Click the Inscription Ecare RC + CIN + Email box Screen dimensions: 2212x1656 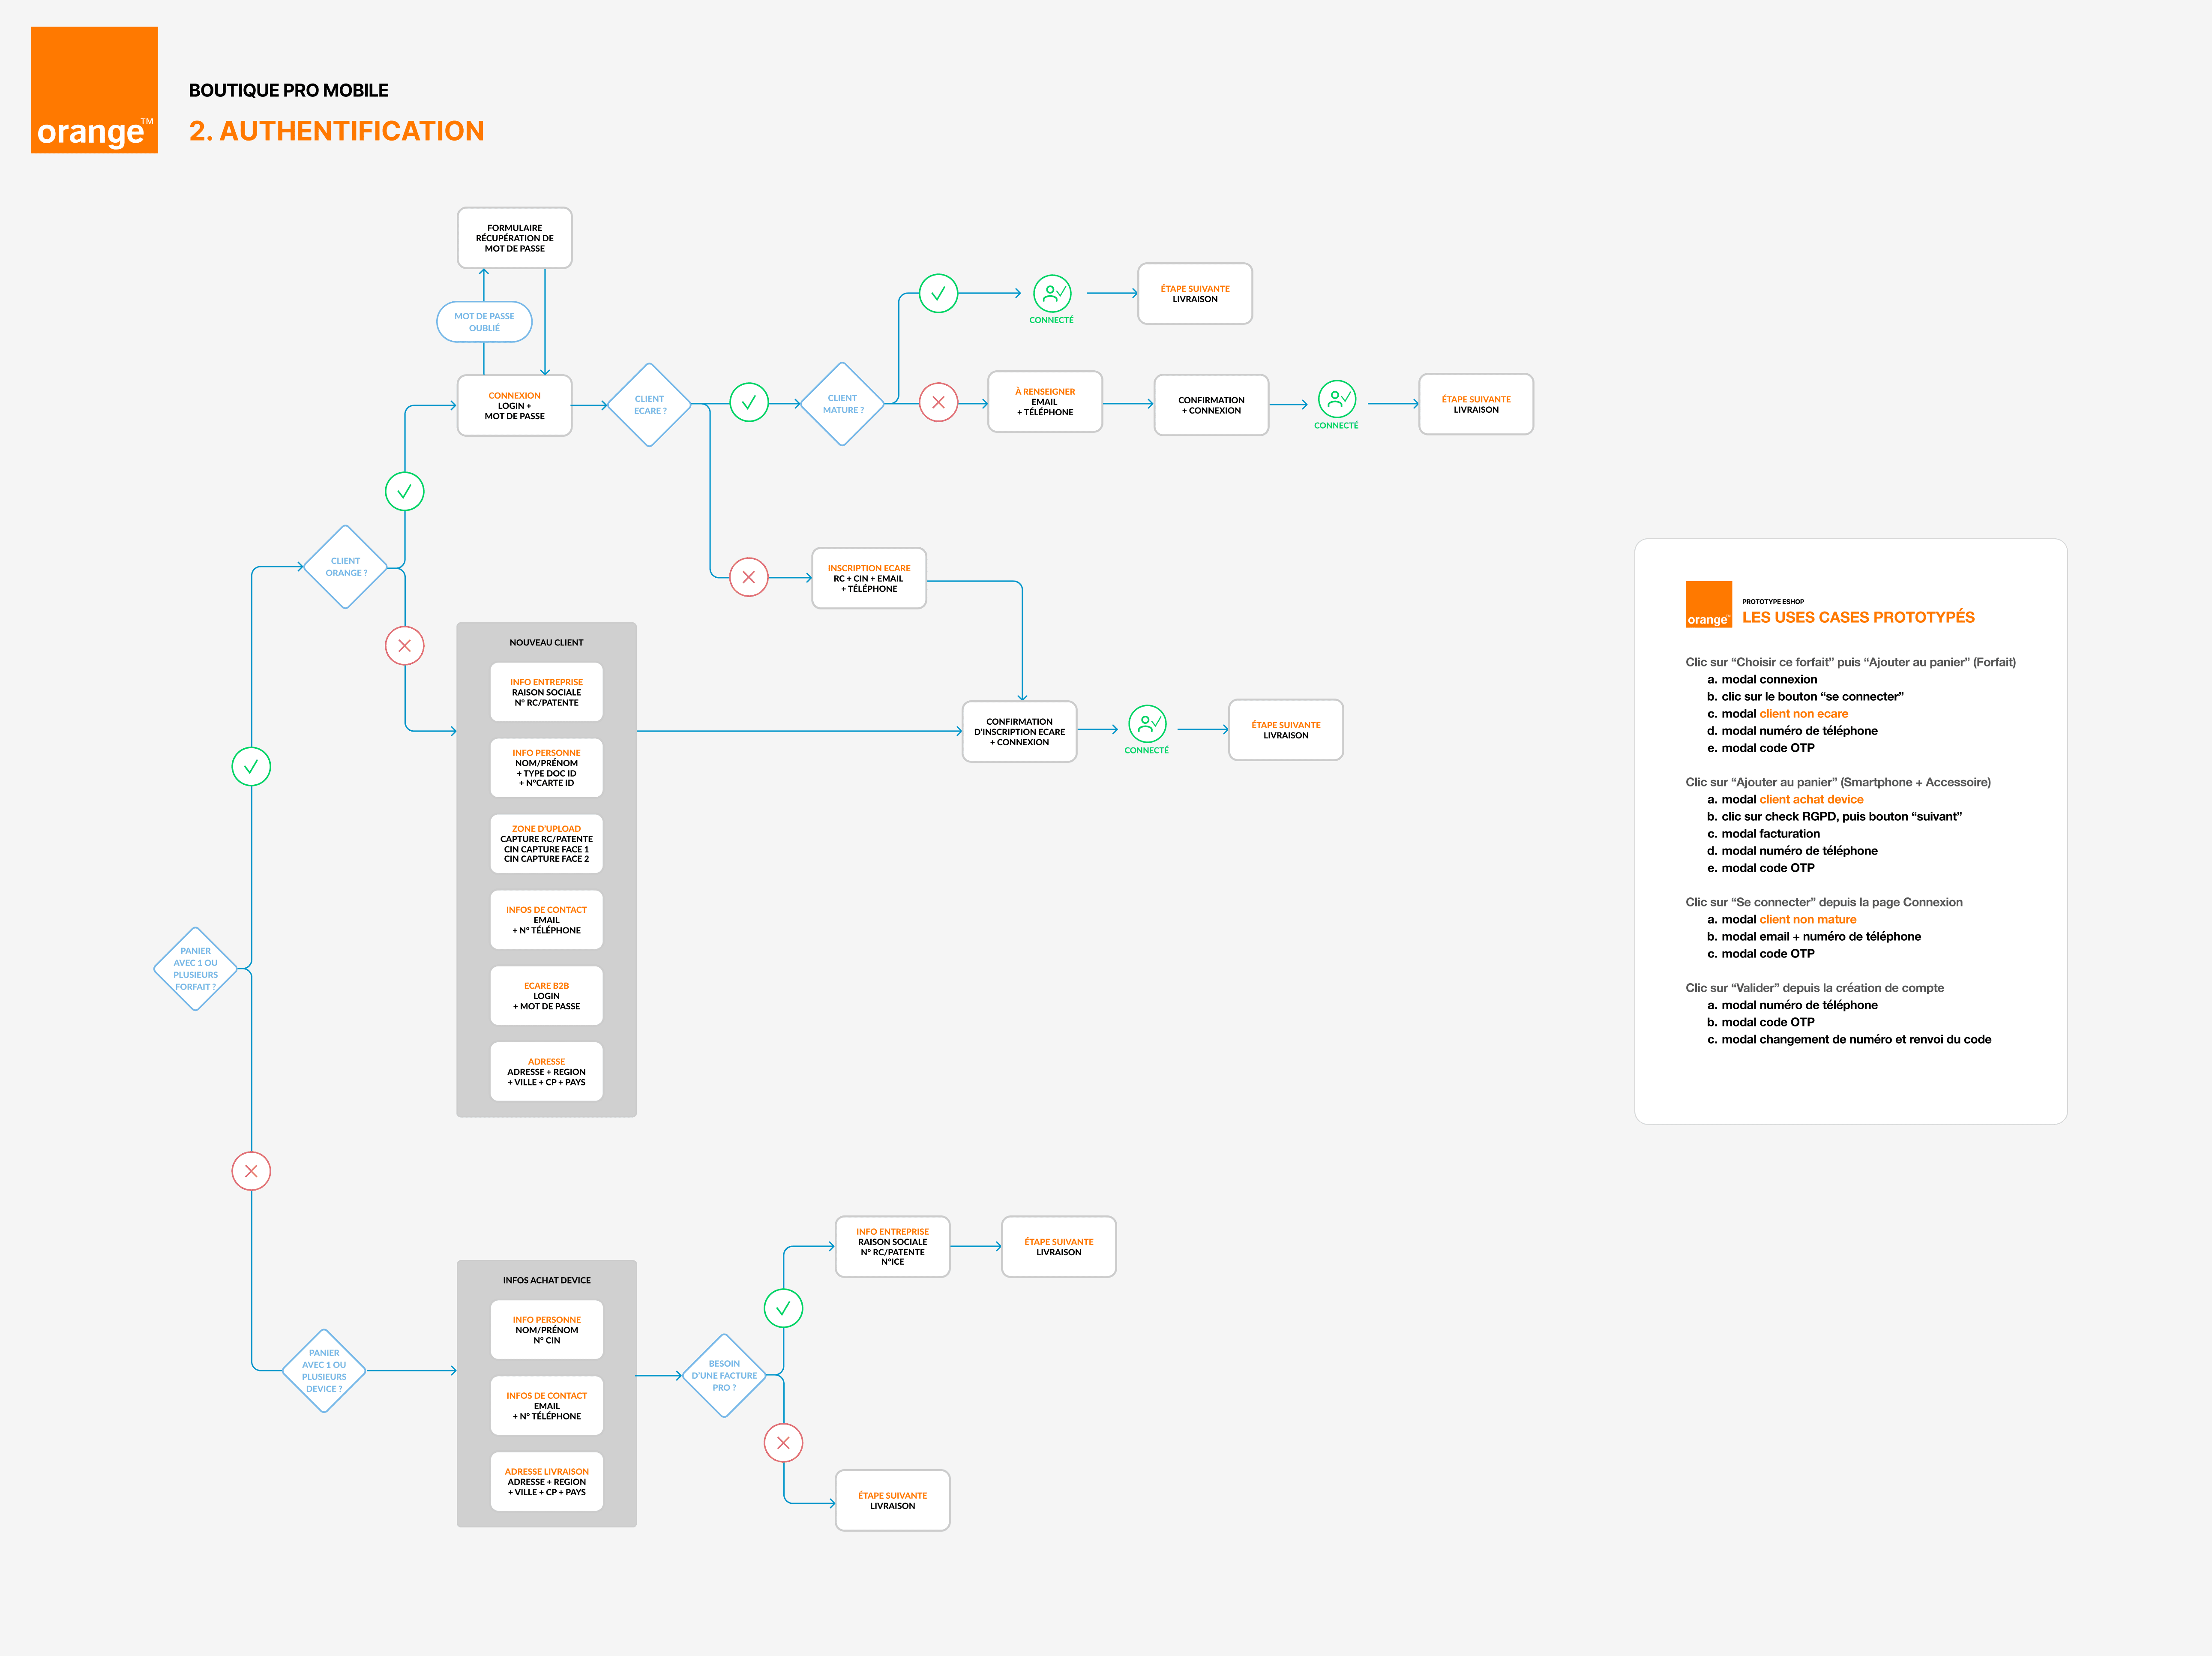pos(869,578)
